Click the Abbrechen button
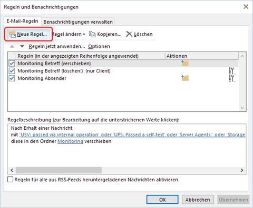The height and width of the screenshot is (208, 253). pyautogui.click(x=198, y=200)
